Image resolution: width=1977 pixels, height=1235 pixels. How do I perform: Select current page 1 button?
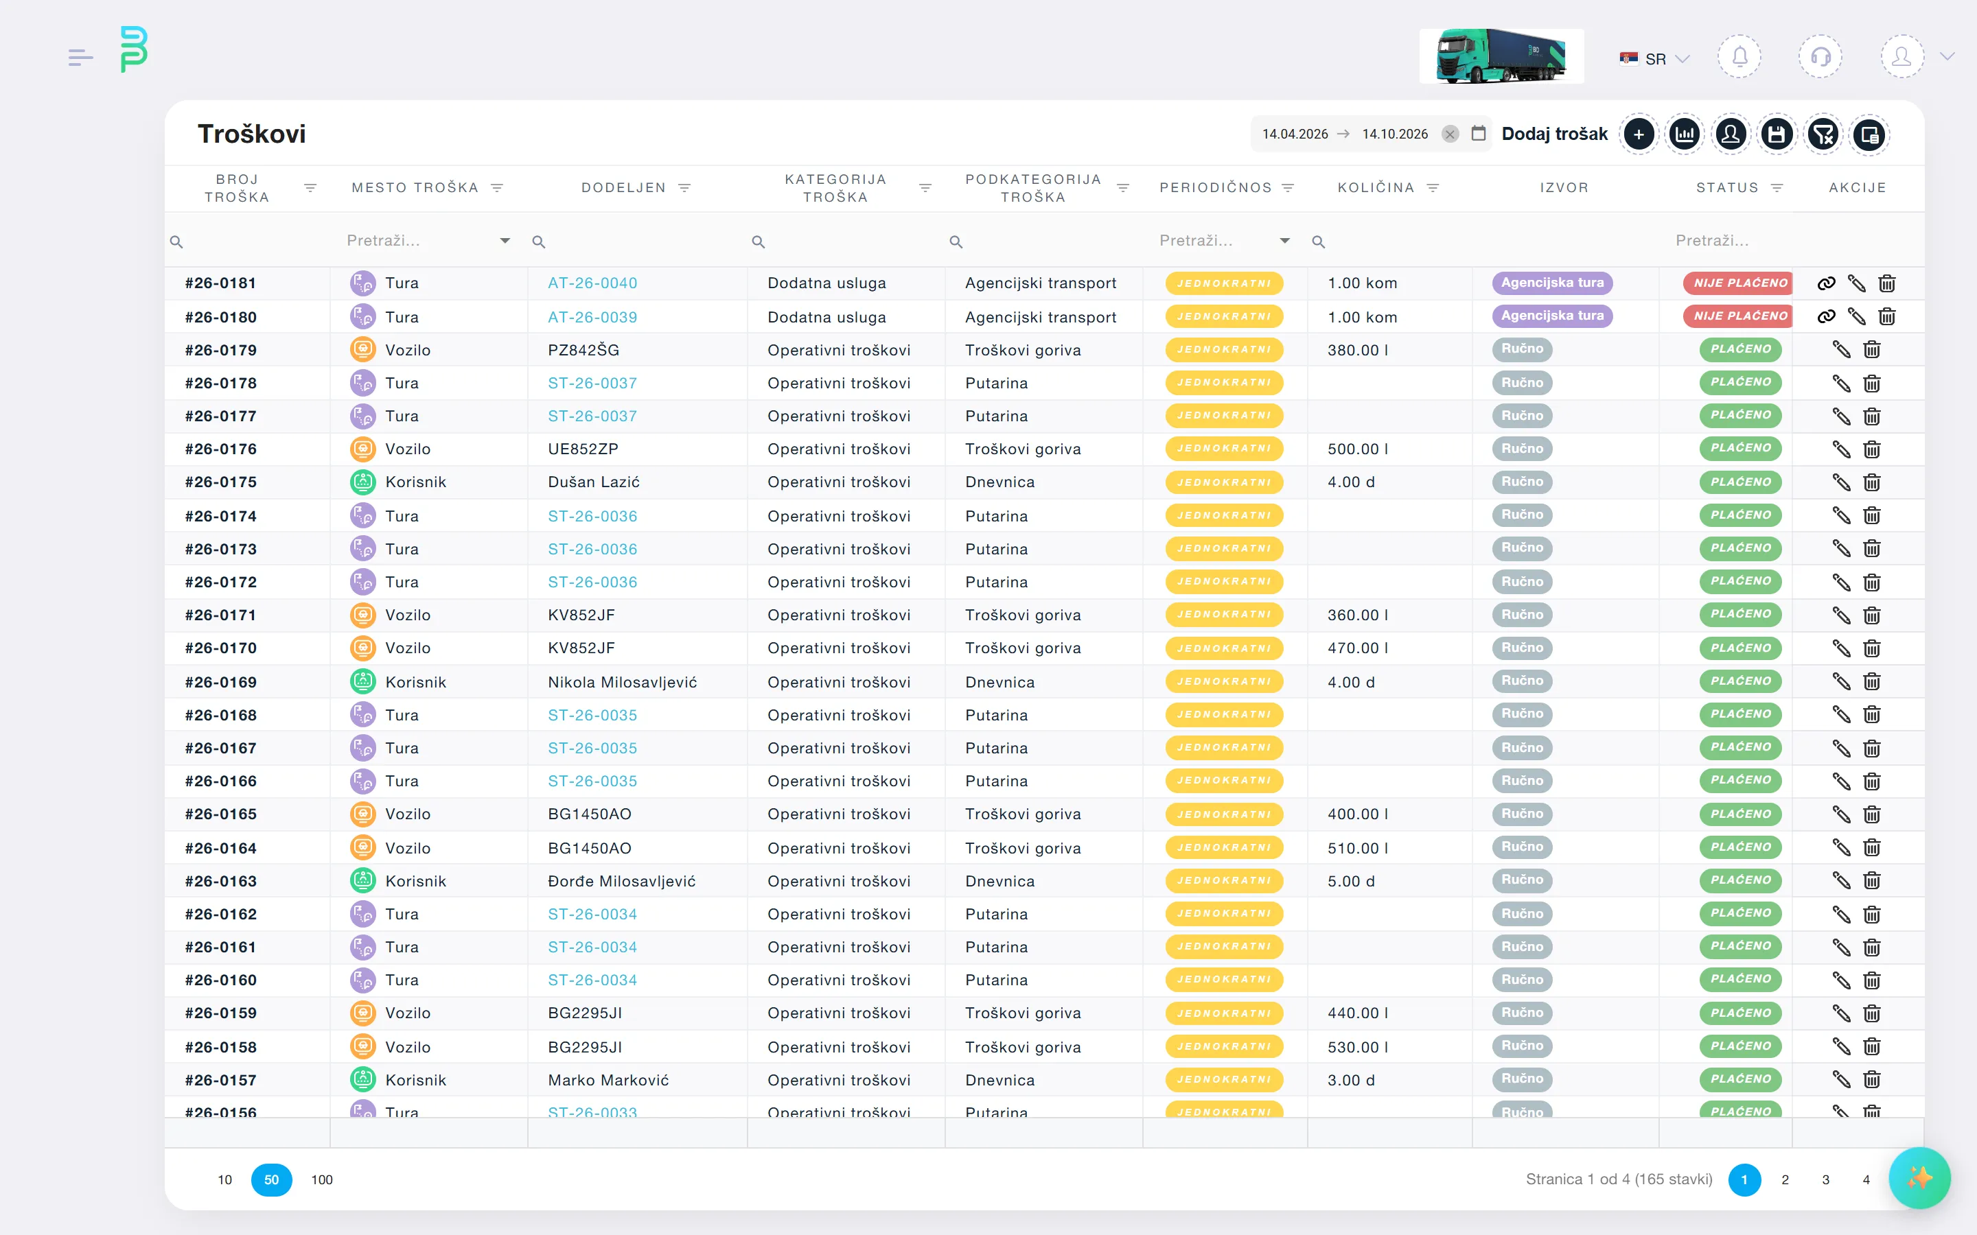[1744, 1179]
